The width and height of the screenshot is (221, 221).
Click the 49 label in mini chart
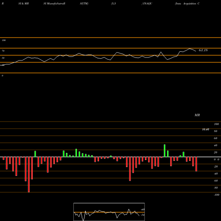[143, 210]
